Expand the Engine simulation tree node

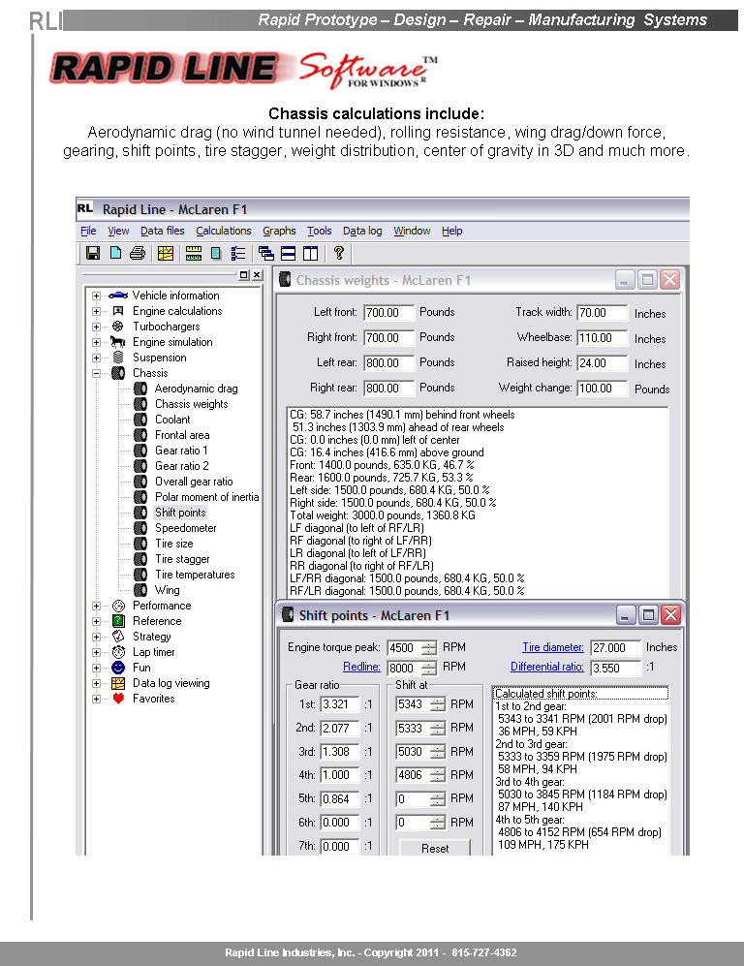click(x=96, y=342)
